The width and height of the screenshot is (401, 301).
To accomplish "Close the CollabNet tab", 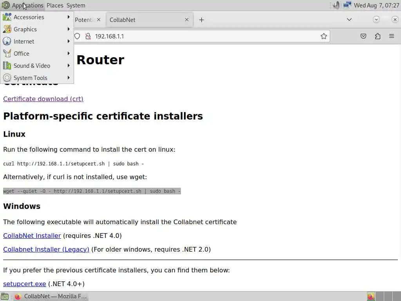I will tap(187, 20).
